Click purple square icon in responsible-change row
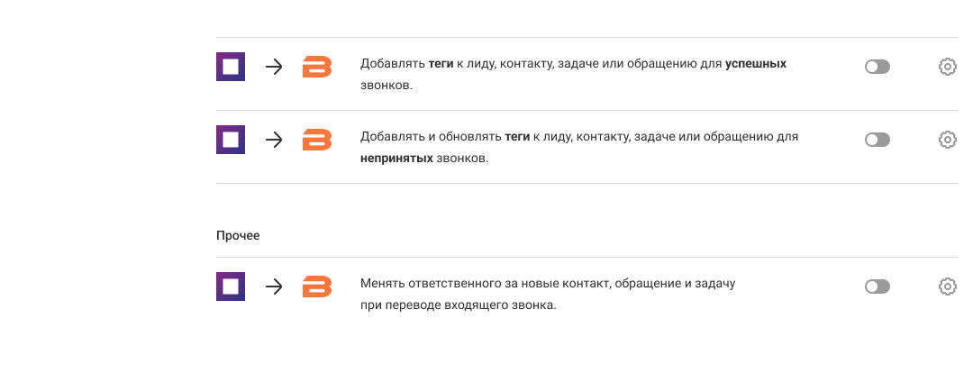This screenshot has width=973, height=382. click(231, 286)
